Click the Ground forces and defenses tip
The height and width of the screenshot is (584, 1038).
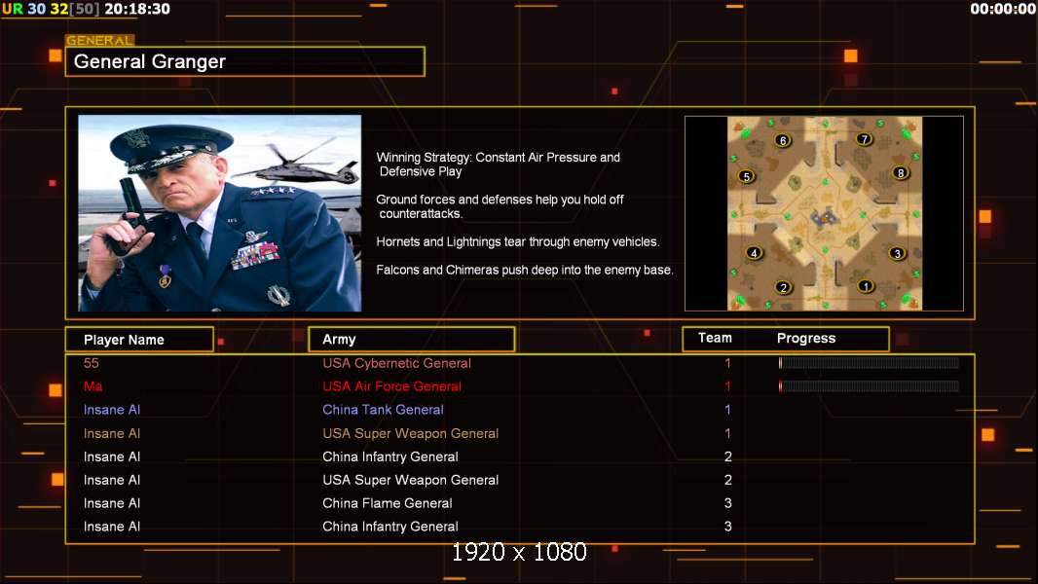click(500, 206)
